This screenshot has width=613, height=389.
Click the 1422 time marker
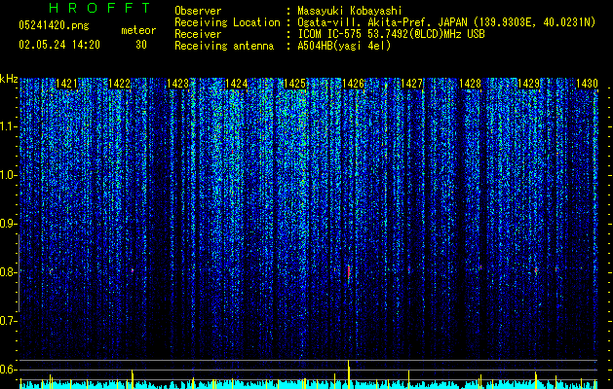click(x=119, y=84)
